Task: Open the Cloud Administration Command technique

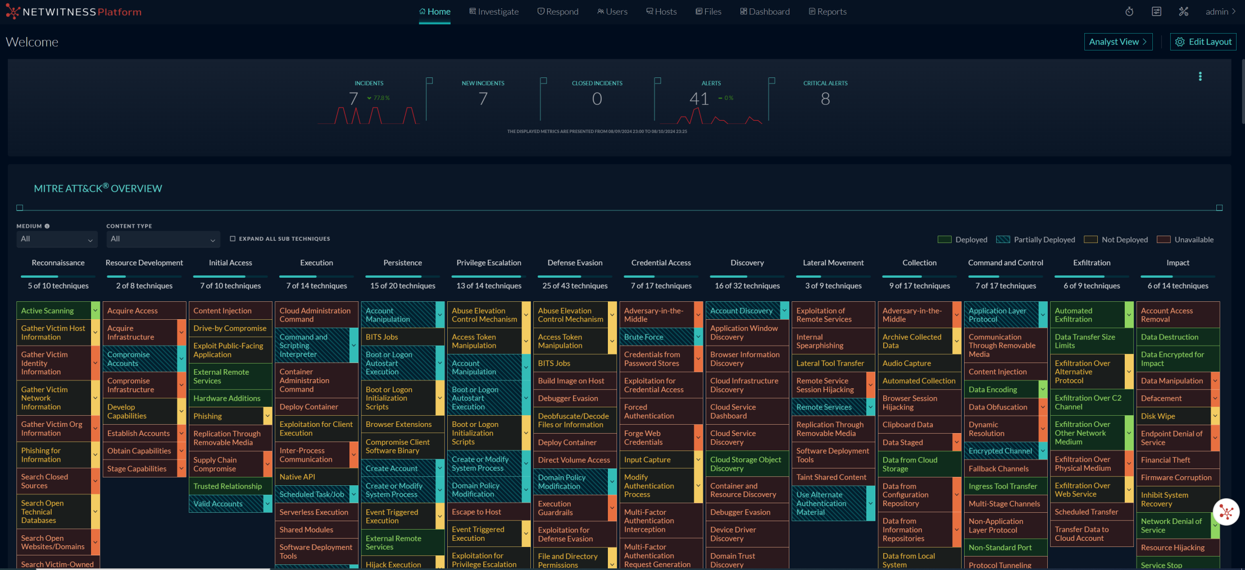Action: 316,315
